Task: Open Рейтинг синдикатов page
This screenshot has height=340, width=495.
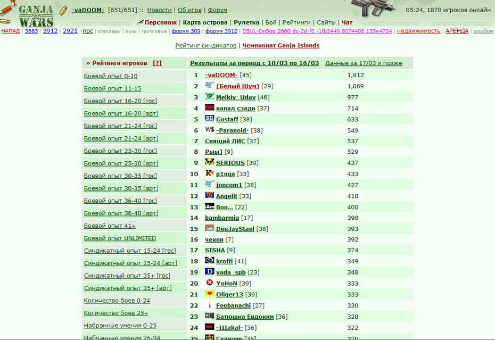Action: click(206, 45)
